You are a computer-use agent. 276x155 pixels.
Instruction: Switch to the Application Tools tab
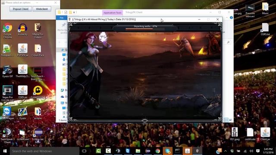(113, 12)
